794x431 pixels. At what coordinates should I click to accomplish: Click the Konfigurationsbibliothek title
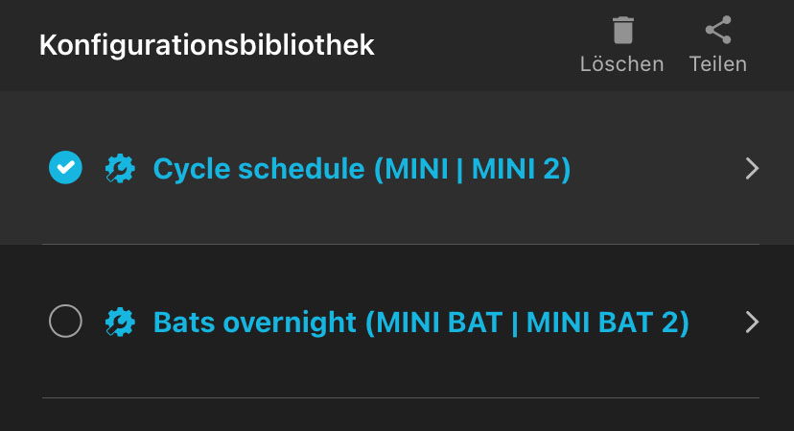pos(206,45)
